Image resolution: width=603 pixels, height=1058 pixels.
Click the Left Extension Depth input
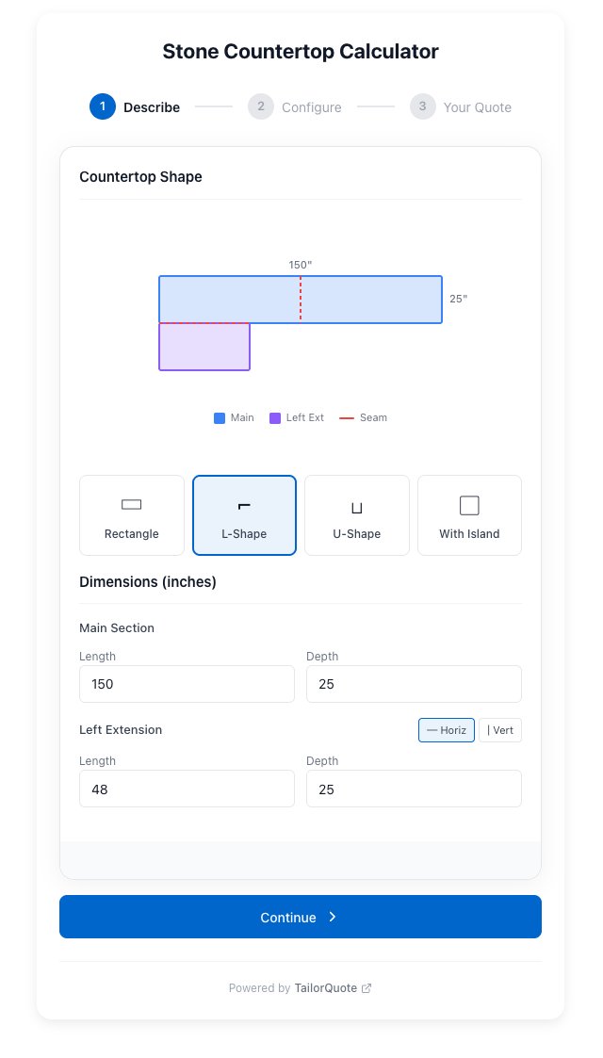point(414,789)
